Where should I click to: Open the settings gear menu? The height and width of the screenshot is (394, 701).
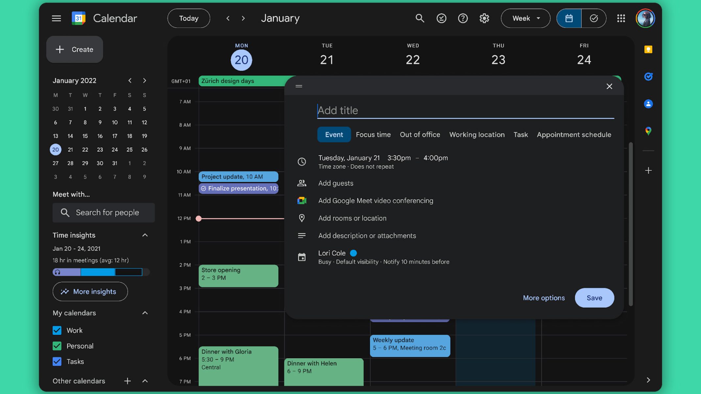(484, 18)
